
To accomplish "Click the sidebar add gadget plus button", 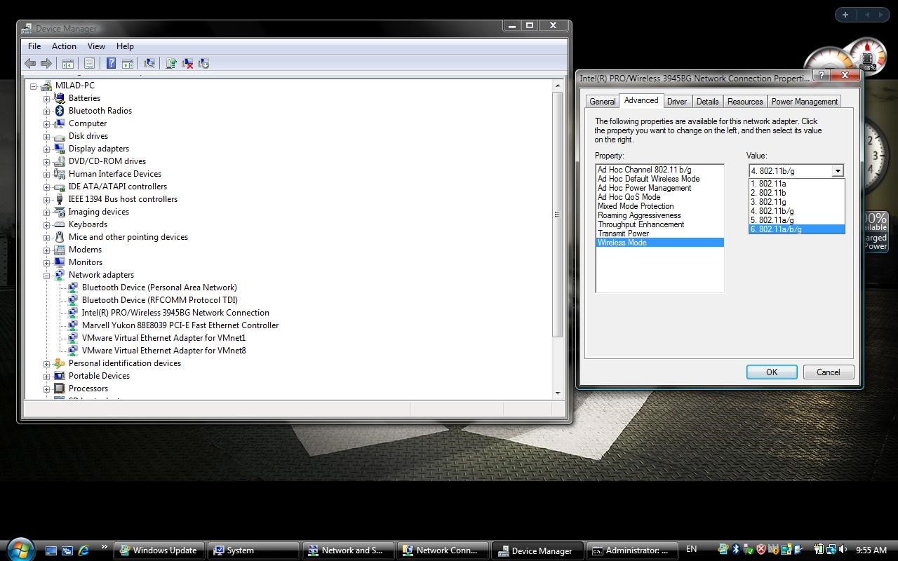I will coord(845,14).
